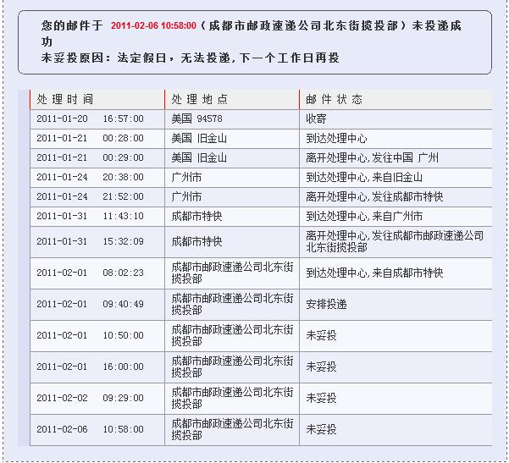Viewport: 509px width, 463px height.
Task: Click the notice text '未妥投原因:法定假日,无法投递'
Action: 136,58
